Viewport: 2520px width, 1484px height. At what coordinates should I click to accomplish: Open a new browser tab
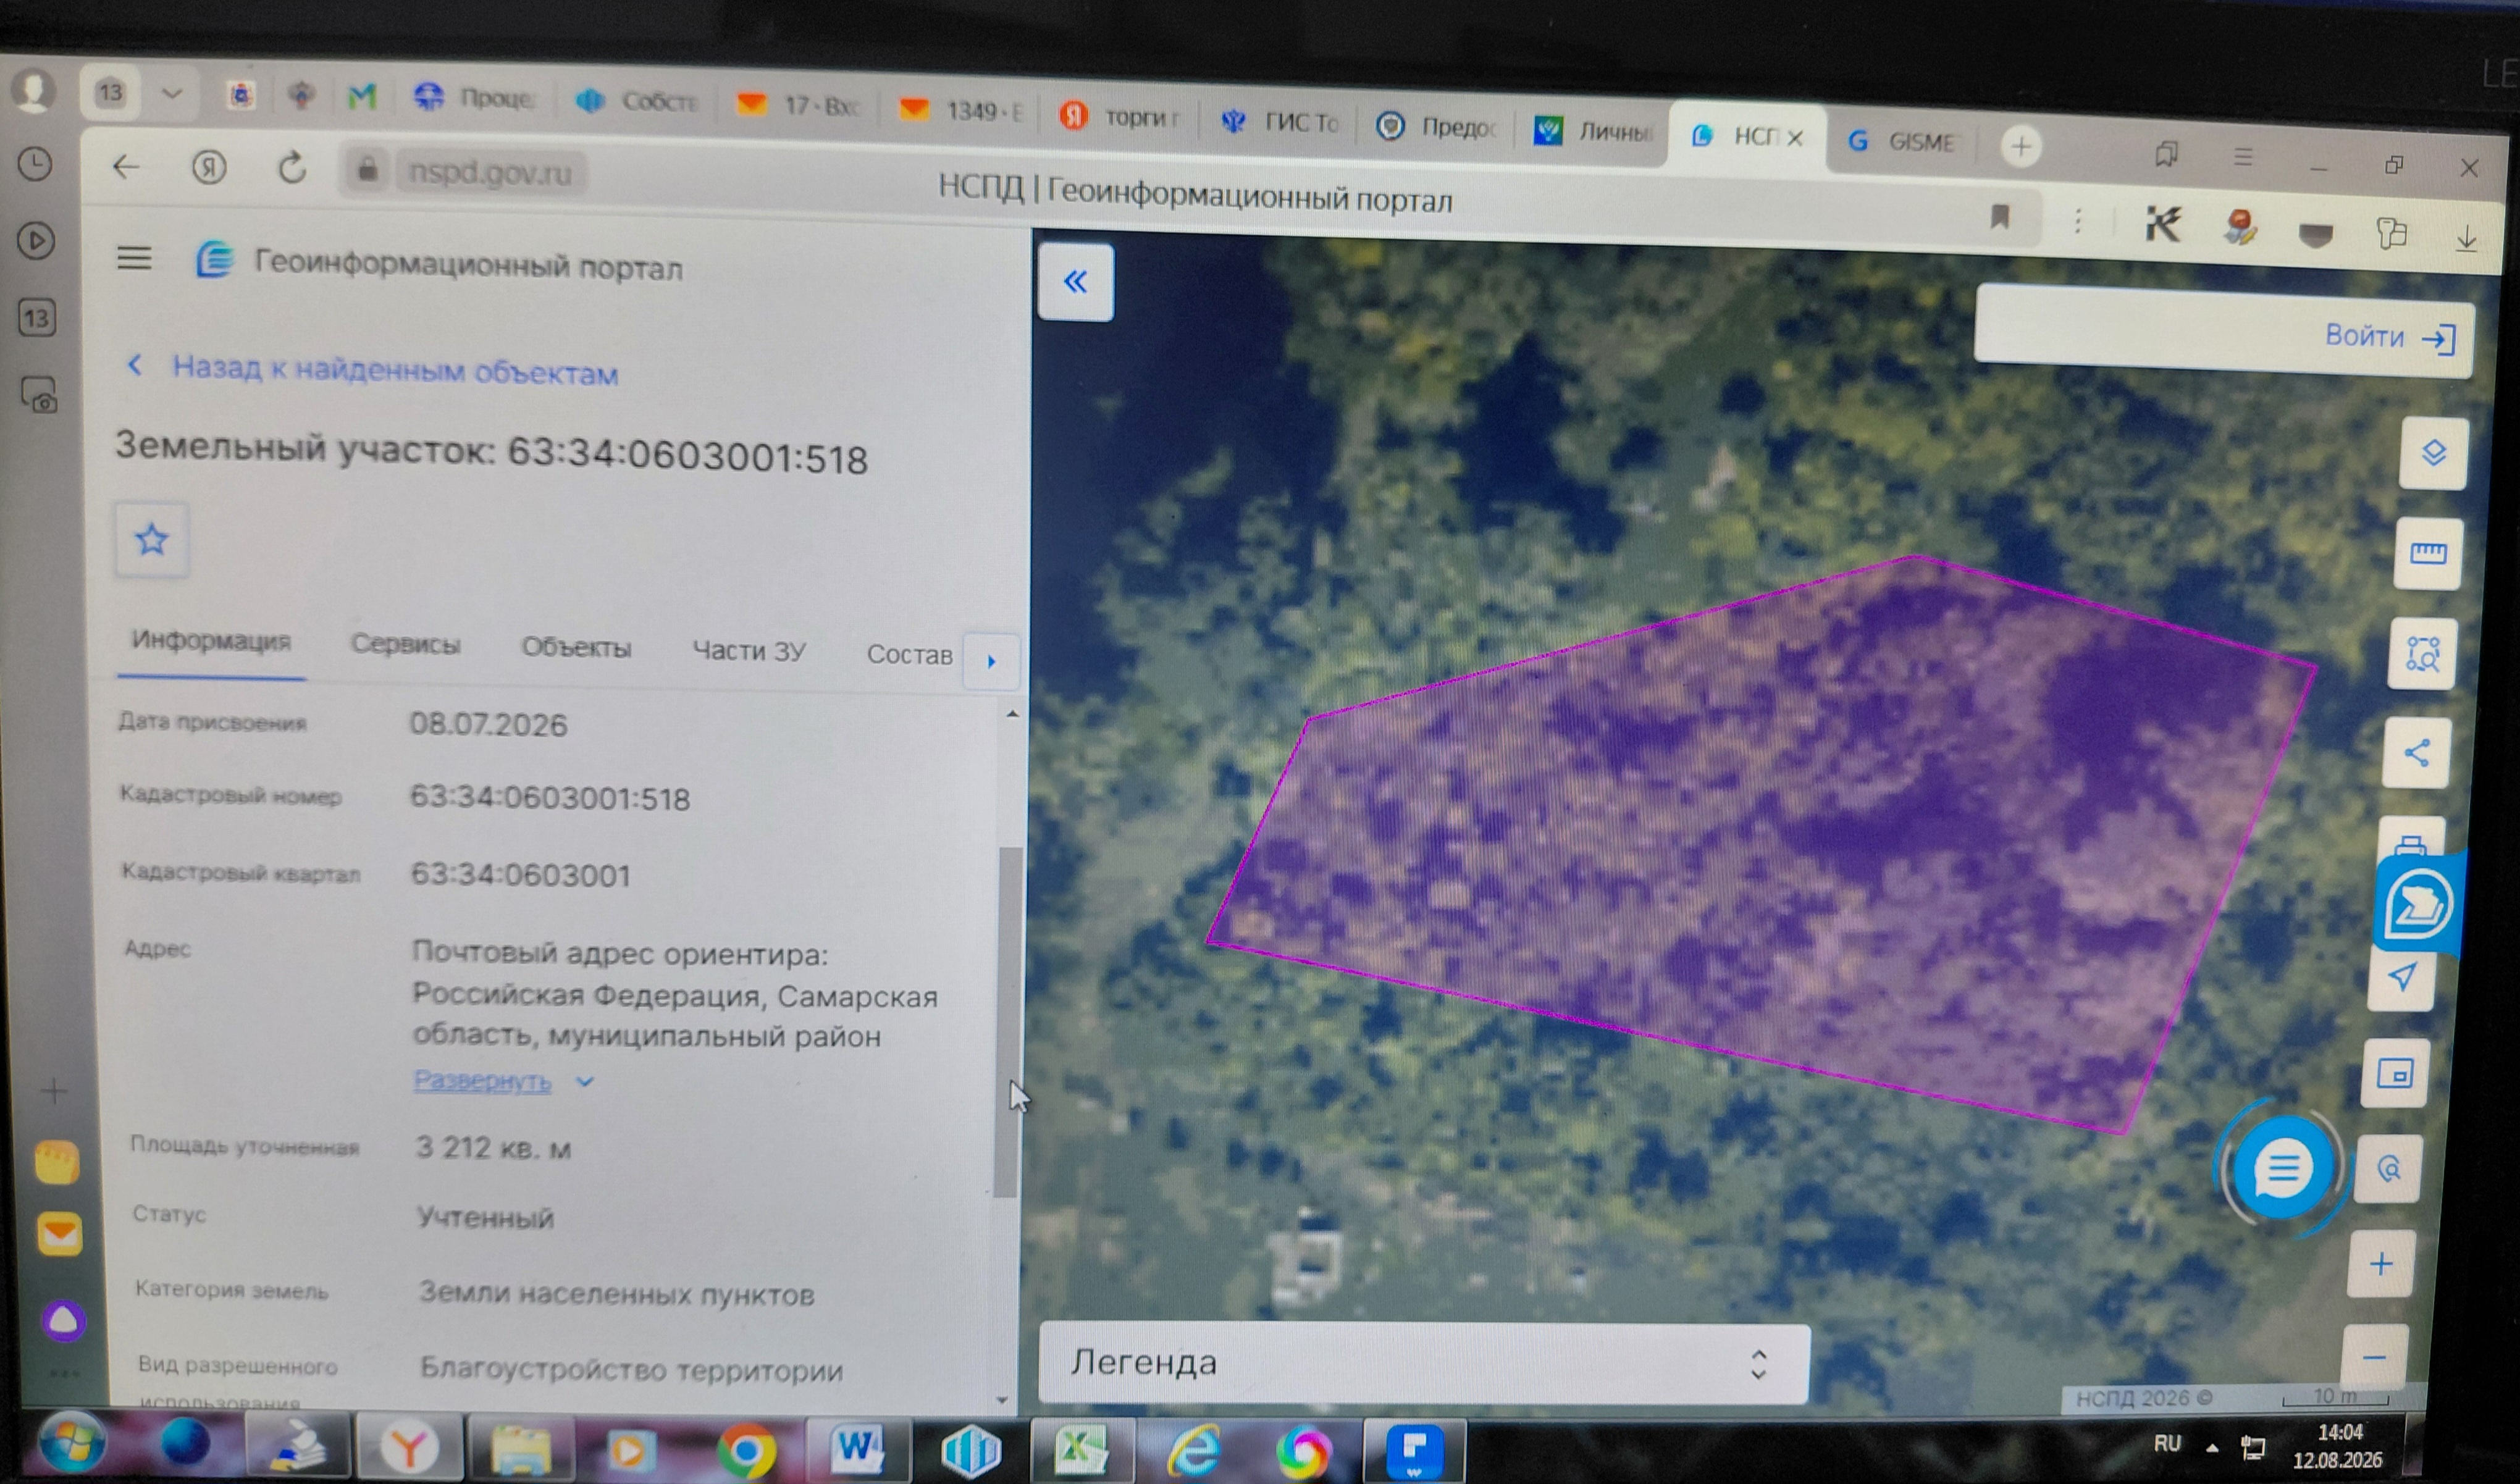2021,147
